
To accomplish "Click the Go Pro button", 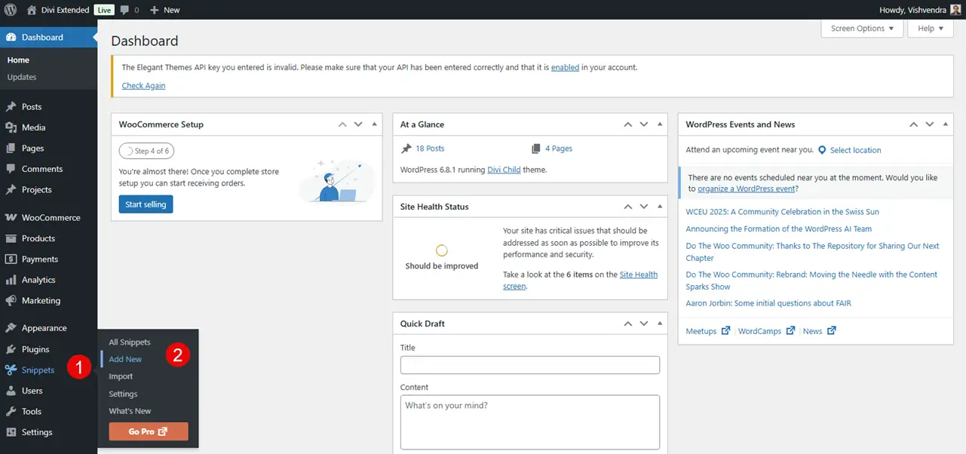I will point(149,431).
